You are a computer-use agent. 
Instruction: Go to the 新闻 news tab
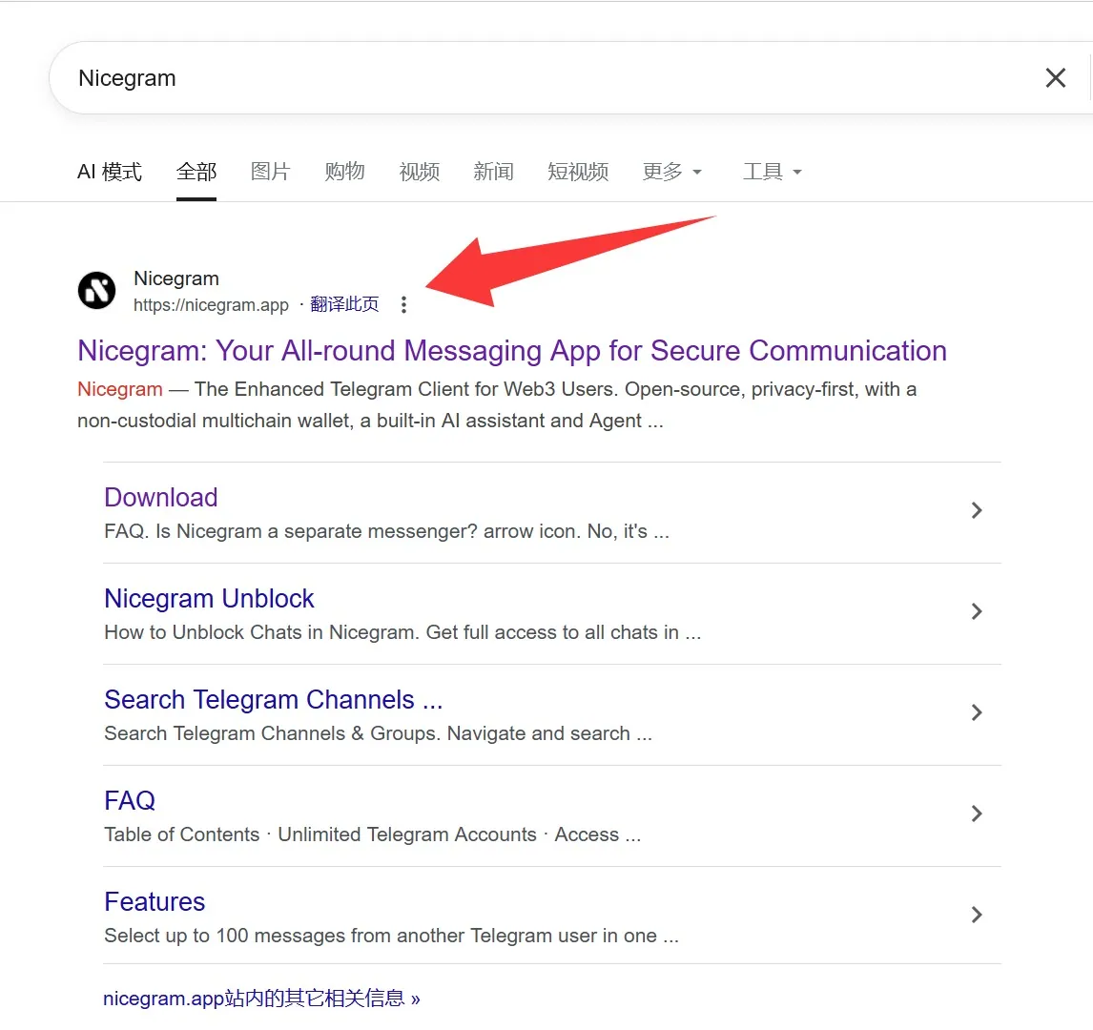tap(493, 172)
